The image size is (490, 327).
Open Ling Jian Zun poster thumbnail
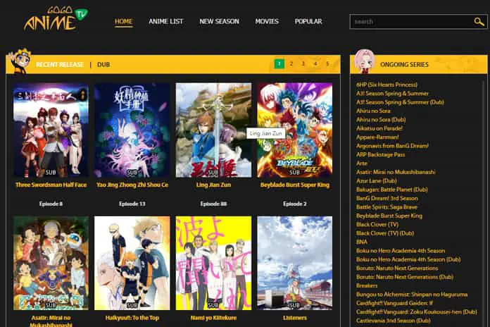pyautogui.click(x=213, y=130)
